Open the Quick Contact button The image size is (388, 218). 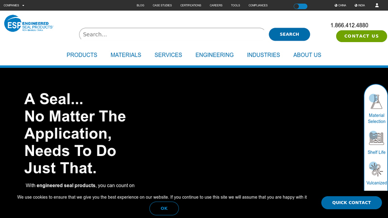pyautogui.click(x=351, y=202)
